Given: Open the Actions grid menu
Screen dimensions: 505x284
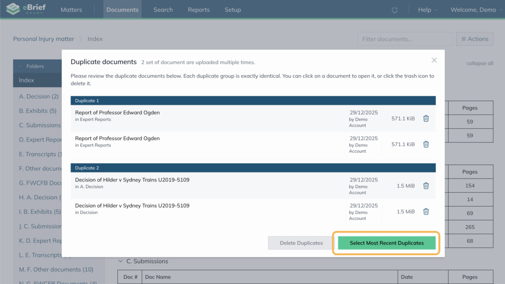Looking at the screenshot, I should click(474, 39).
